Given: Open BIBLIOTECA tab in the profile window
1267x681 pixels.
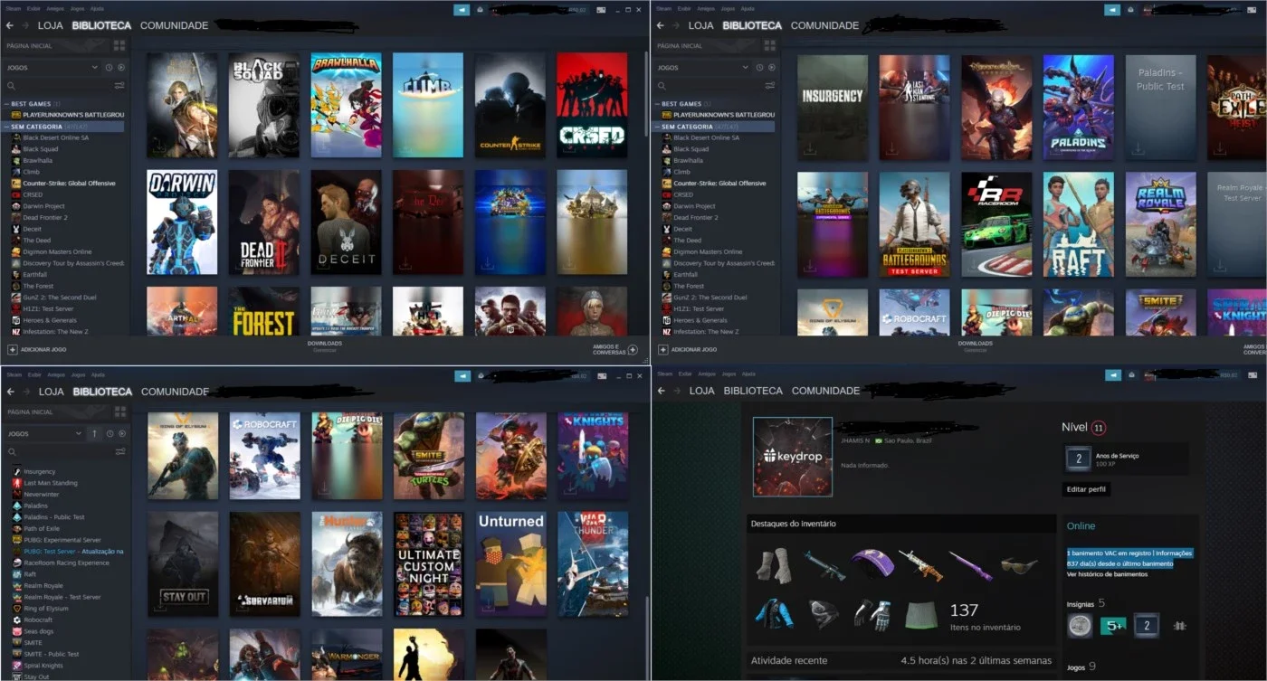Looking at the screenshot, I should pyautogui.click(x=753, y=391).
